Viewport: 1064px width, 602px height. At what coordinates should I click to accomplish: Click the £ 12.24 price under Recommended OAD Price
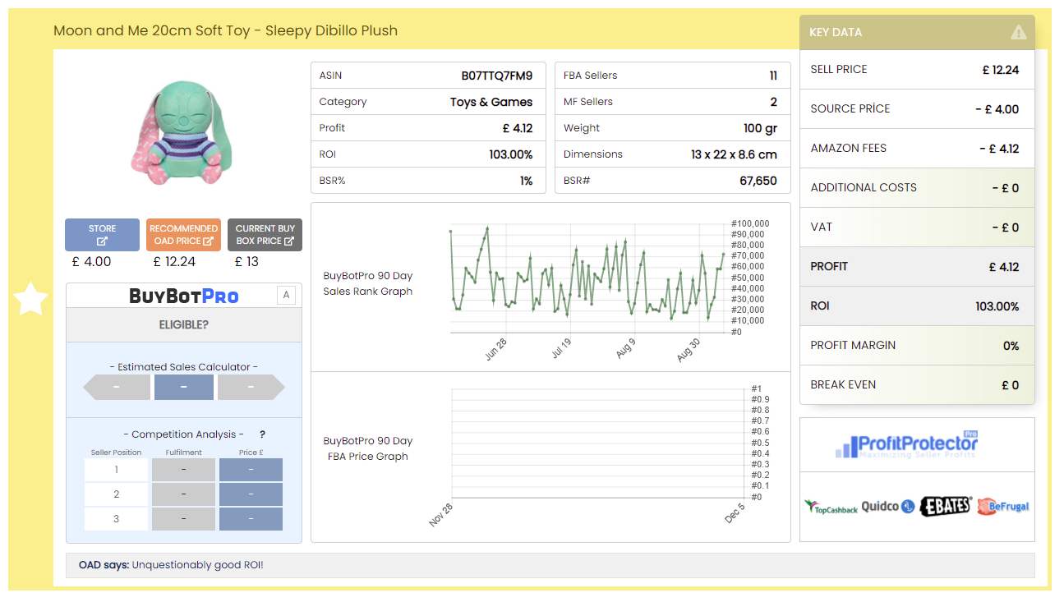(x=174, y=262)
